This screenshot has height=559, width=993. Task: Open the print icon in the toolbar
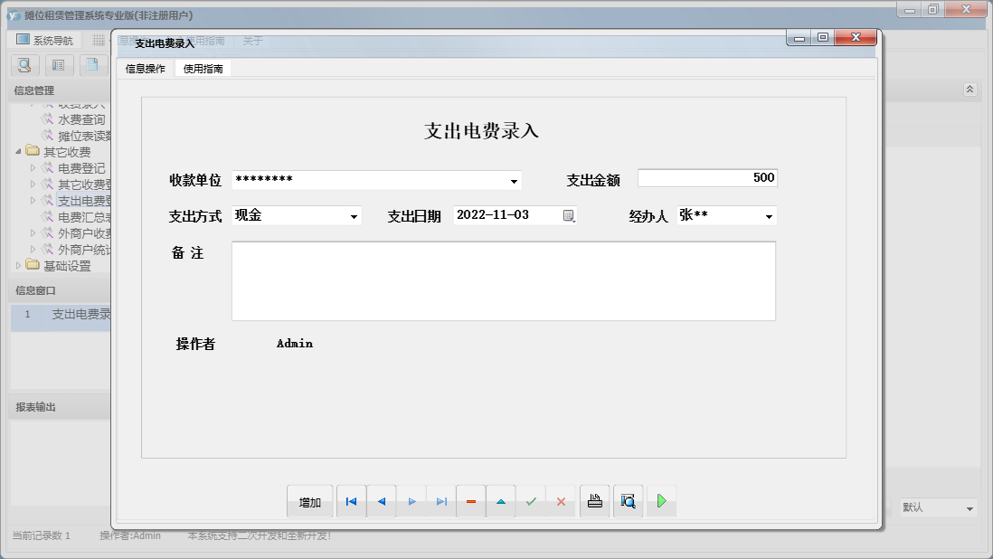tap(594, 500)
